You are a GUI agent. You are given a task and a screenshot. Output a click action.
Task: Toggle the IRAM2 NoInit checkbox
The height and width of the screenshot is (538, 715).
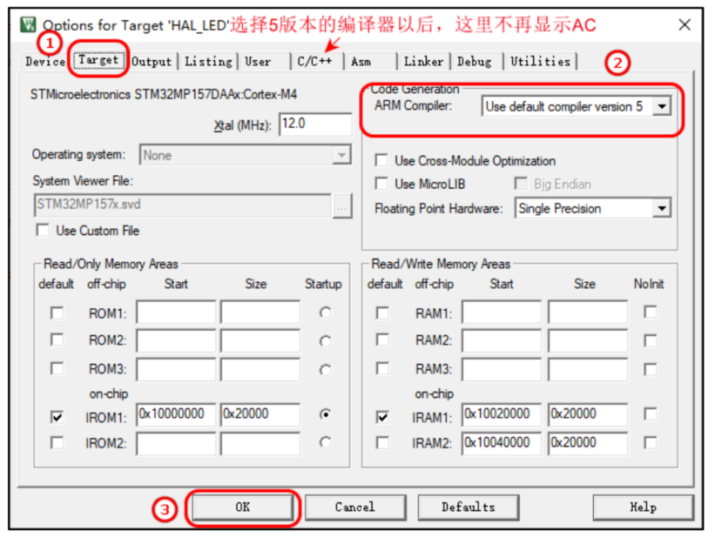point(651,442)
